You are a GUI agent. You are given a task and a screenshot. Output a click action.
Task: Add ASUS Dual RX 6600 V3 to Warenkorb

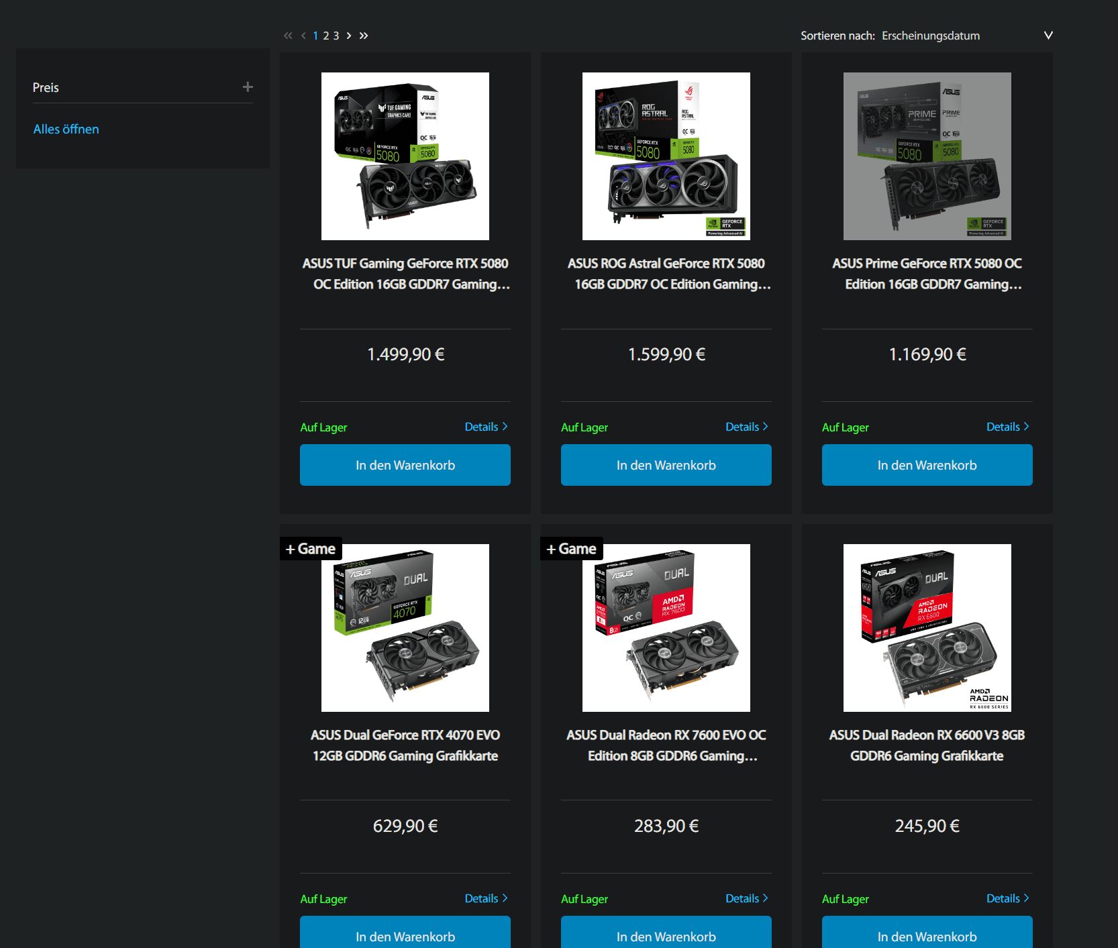click(x=927, y=933)
